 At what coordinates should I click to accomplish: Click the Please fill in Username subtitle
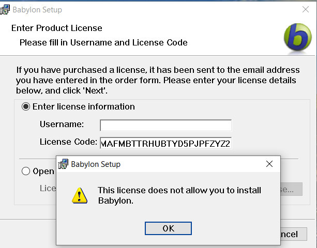click(x=103, y=42)
